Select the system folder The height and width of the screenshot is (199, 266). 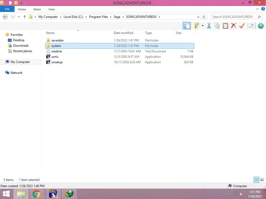tap(119, 46)
